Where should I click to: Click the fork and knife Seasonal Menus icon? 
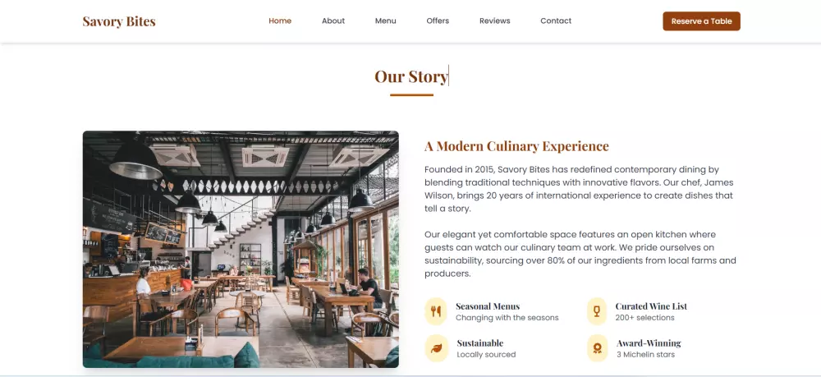pyautogui.click(x=436, y=311)
